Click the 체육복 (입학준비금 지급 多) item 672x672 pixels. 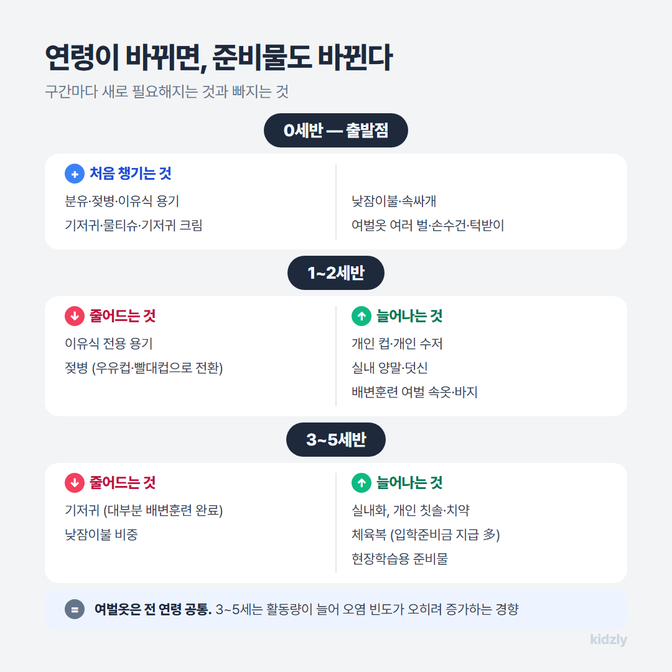(x=426, y=534)
